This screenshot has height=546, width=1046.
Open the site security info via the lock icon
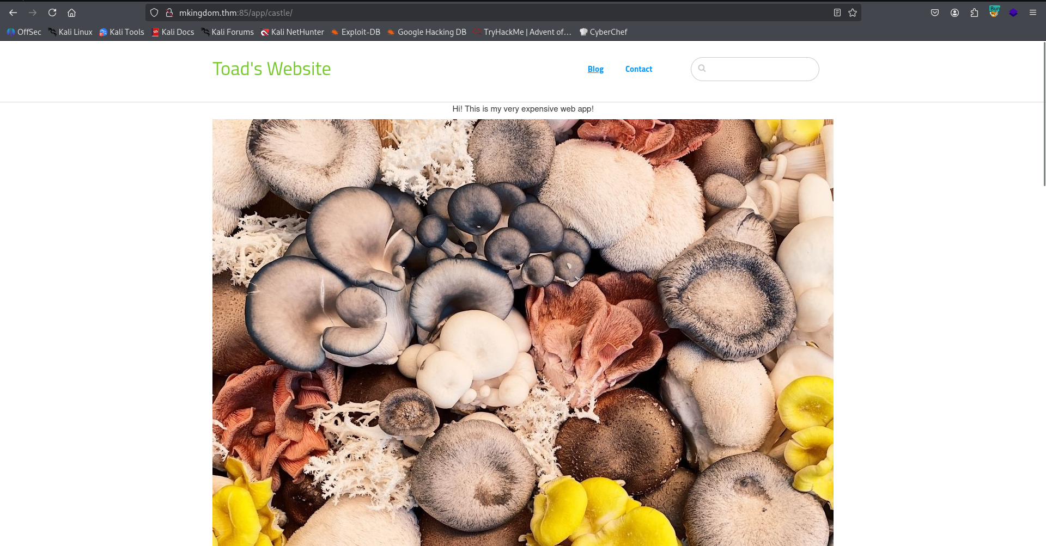[x=169, y=13]
